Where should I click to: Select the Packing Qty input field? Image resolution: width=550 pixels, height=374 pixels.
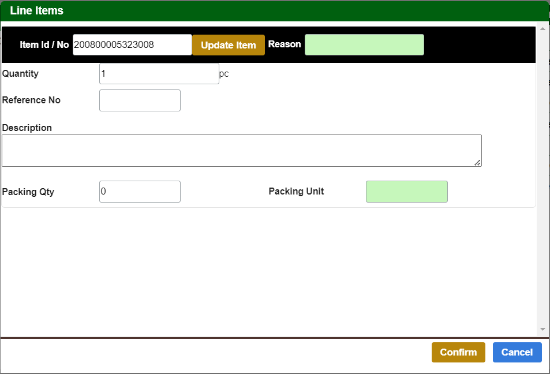point(139,191)
